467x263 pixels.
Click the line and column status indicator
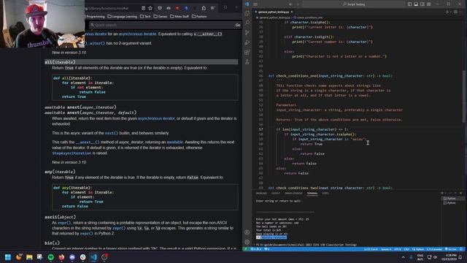point(371,249)
